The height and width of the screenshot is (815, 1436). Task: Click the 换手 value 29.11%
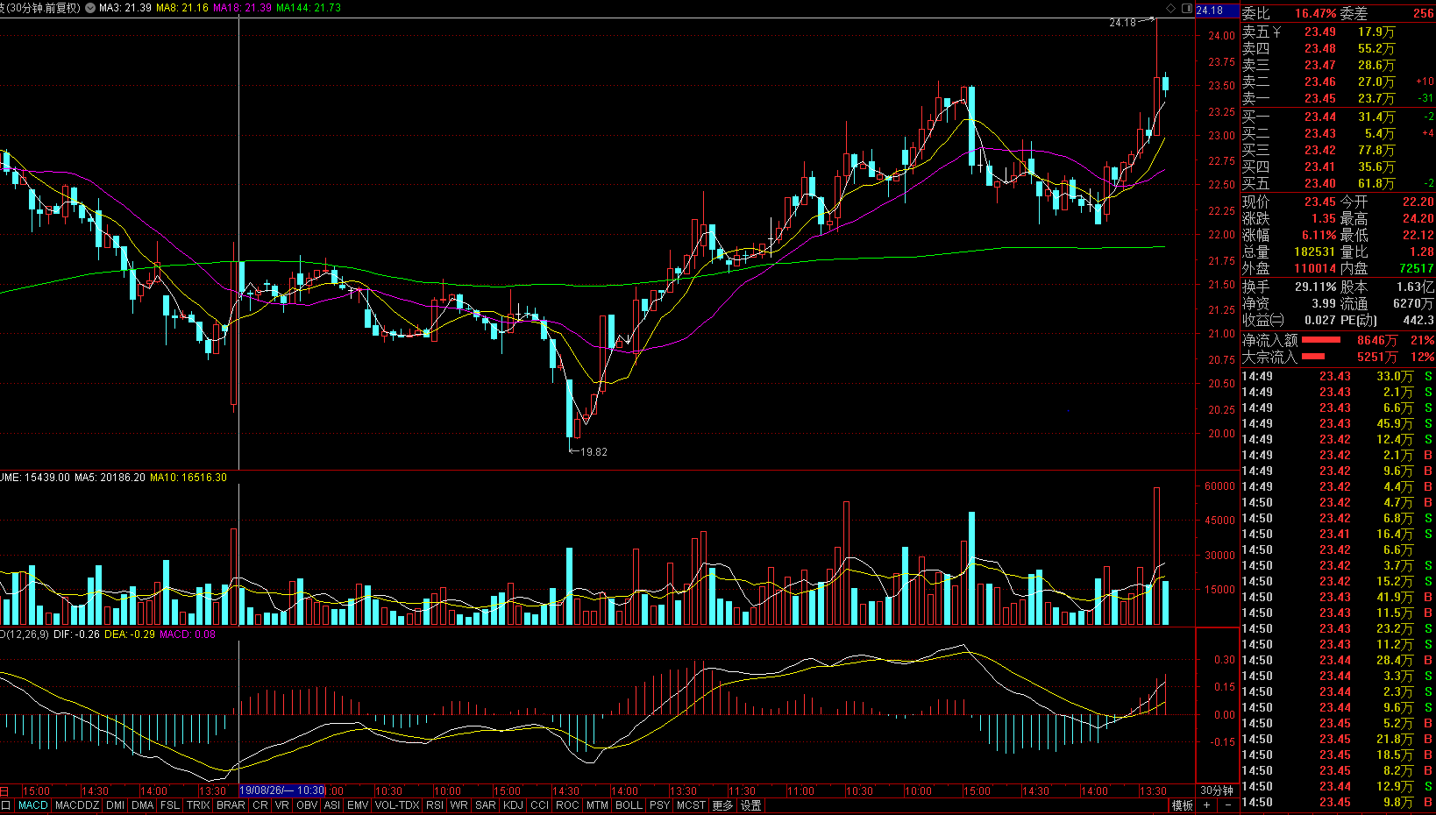pyautogui.click(x=1316, y=287)
